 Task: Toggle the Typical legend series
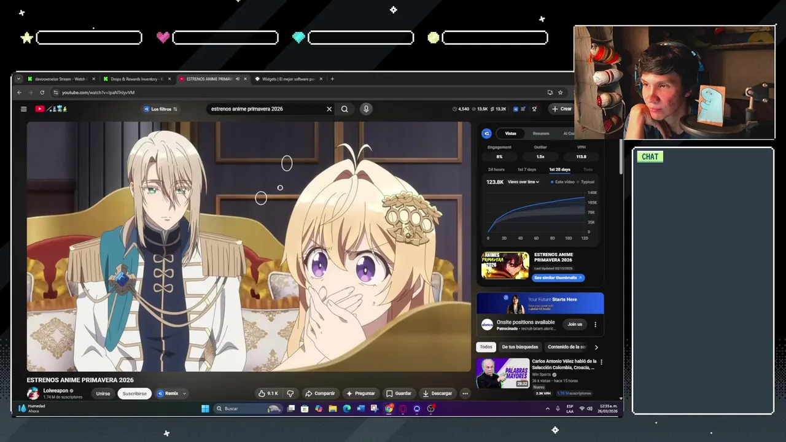(586, 182)
